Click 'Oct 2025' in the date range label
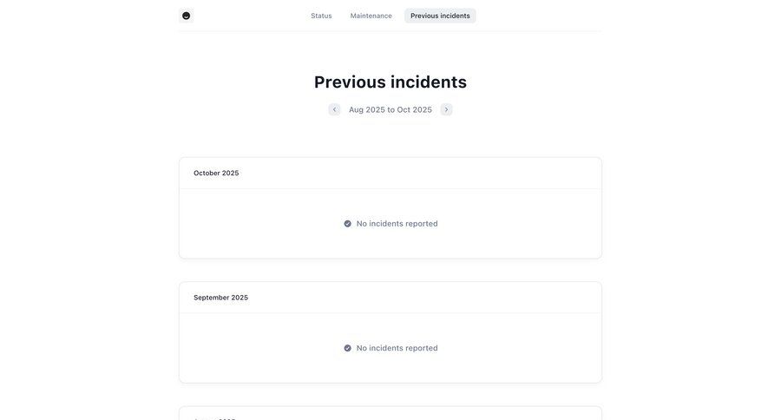This screenshot has width=781, height=420. tap(414, 109)
